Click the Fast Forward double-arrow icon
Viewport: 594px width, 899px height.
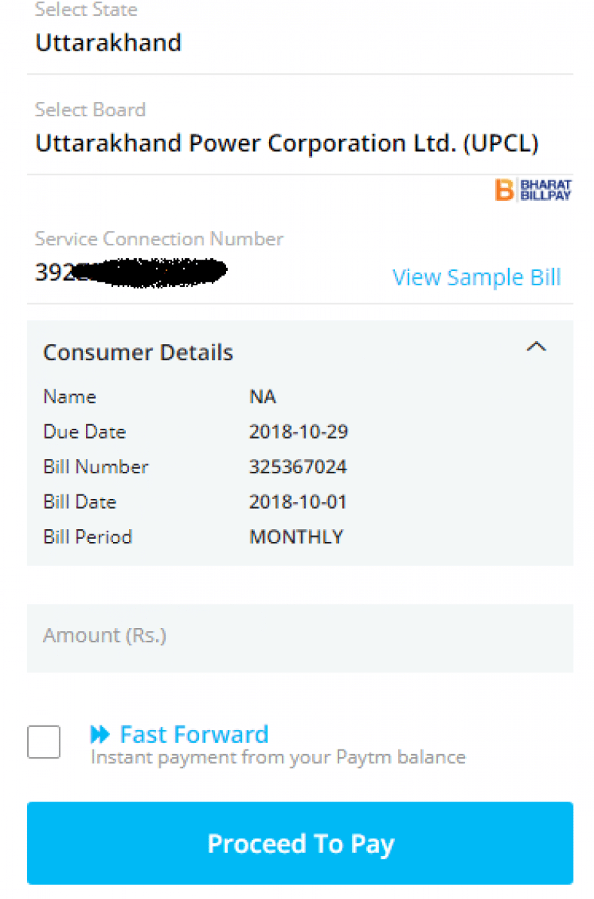[100, 733]
